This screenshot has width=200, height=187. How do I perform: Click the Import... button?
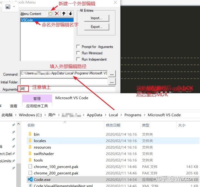[97, 18]
